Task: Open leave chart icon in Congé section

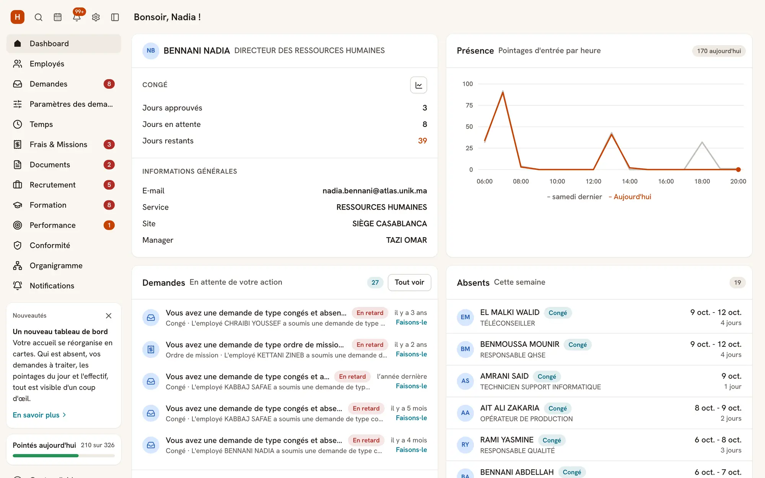Action: (418, 85)
